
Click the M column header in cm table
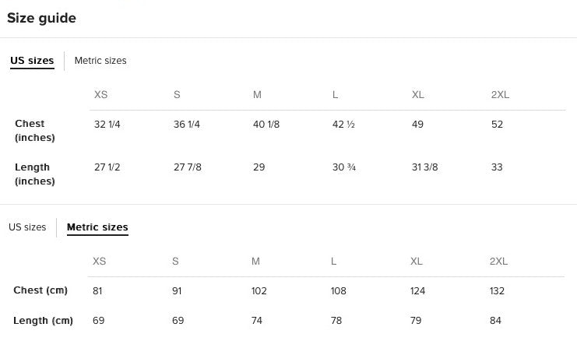(255, 261)
